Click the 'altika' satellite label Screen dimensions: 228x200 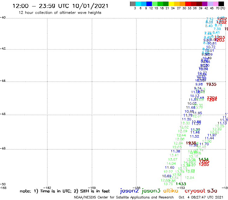point(170,191)
